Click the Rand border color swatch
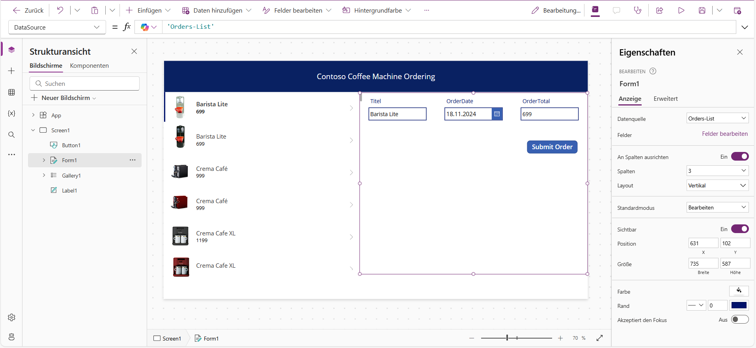This screenshot has width=756, height=348. coord(739,305)
